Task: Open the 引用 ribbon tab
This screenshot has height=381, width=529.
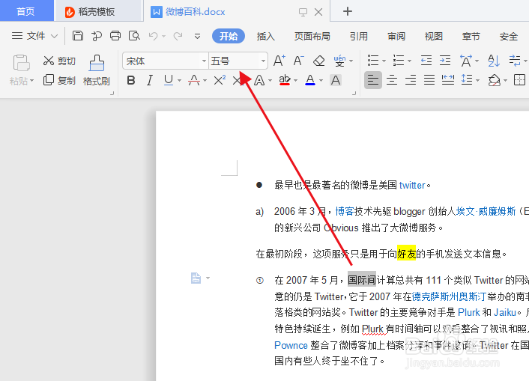Action: (x=359, y=36)
